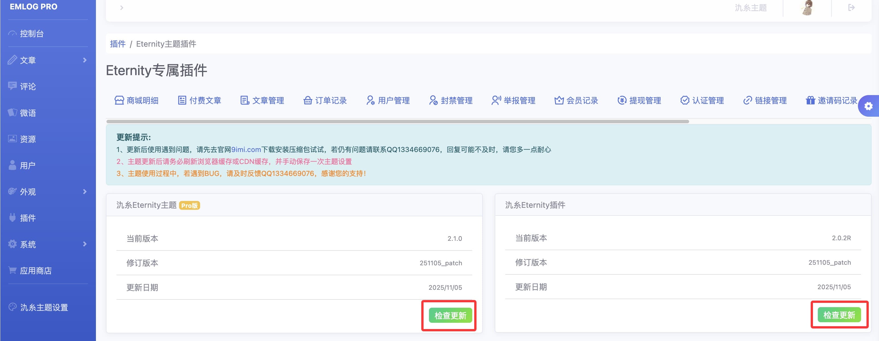Expand the 系统 sidebar submenu arrow
Viewport: 879px width, 341px height.
click(x=85, y=244)
